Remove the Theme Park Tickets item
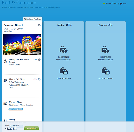The width and height of the screenshot is (134, 132). [x=39, y=79]
